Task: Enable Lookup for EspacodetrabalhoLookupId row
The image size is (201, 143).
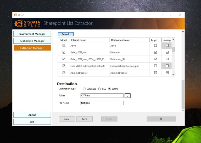Action: [167, 66]
